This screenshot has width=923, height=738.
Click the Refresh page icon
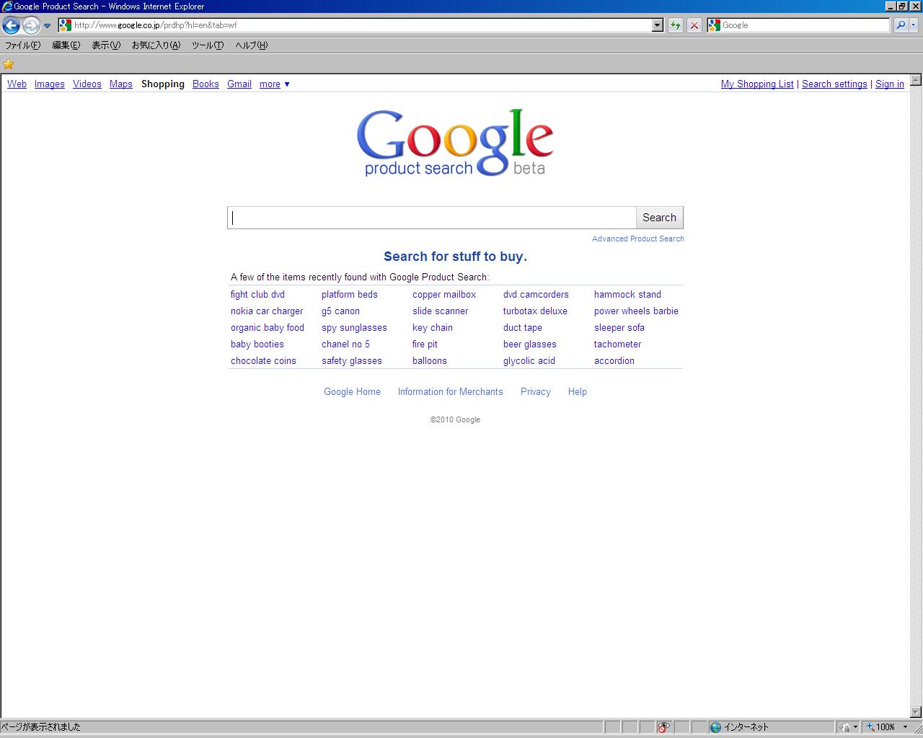675,25
